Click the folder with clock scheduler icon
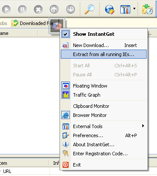 pos(148,9)
